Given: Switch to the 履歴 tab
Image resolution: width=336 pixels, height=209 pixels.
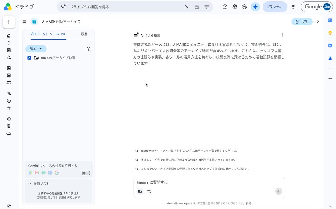Looking at the screenshot, I should (84, 34).
